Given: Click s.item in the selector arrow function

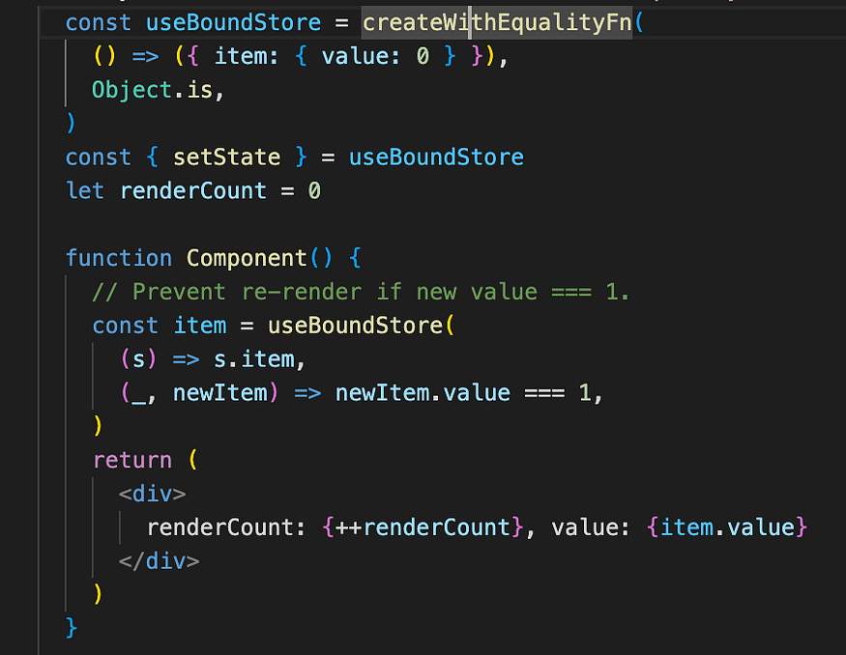Looking at the screenshot, I should pyautogui.click(x=253, y=359).
